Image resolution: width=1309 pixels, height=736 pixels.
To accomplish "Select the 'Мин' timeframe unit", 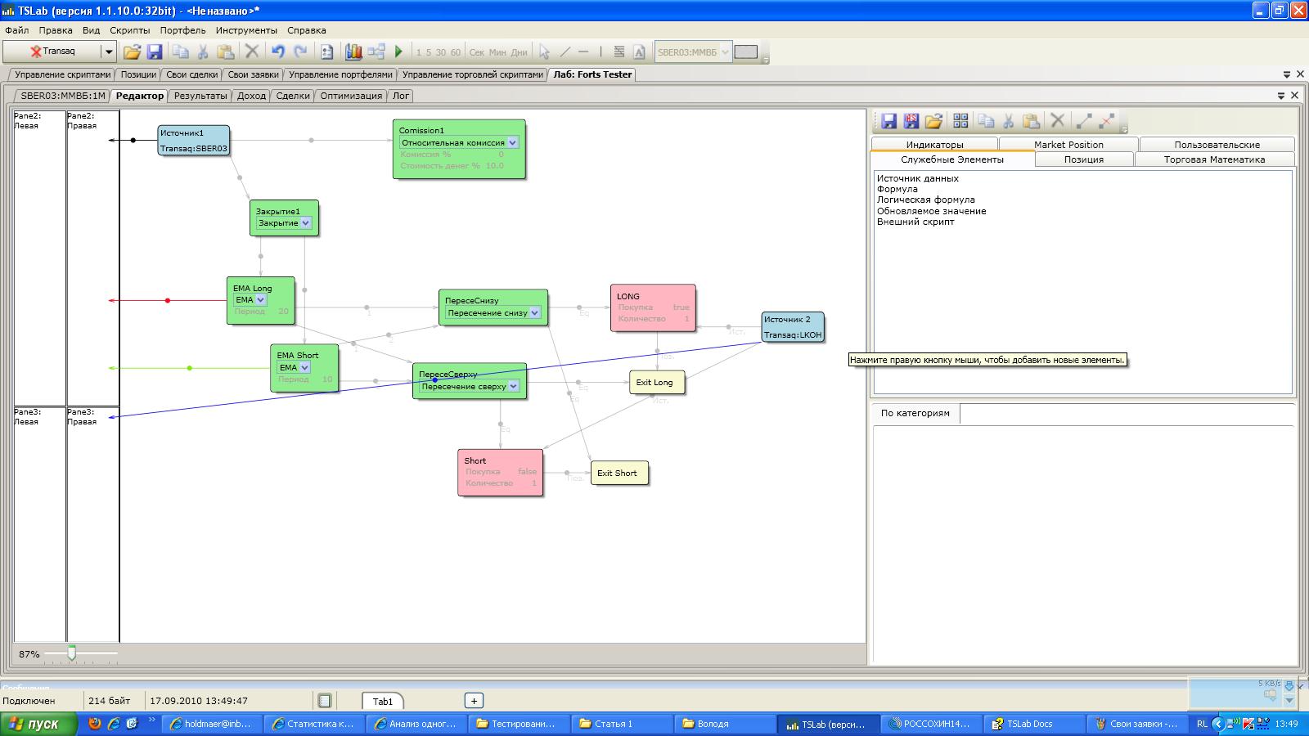I will [497, 52].
